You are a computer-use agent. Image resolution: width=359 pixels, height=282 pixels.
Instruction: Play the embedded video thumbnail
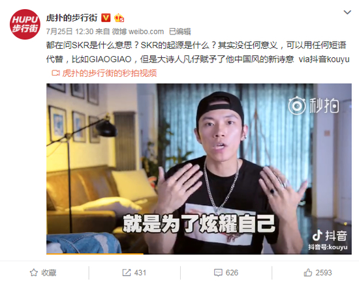click(x=199, y=169)
